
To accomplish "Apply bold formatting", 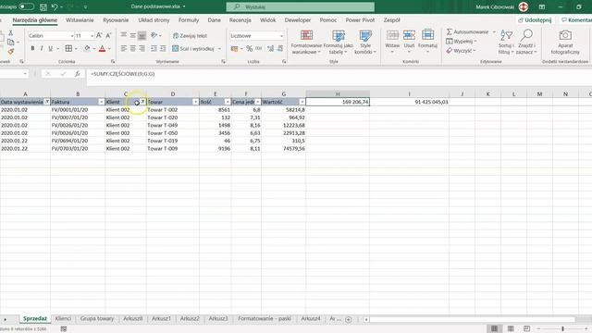I will (32, 48).
